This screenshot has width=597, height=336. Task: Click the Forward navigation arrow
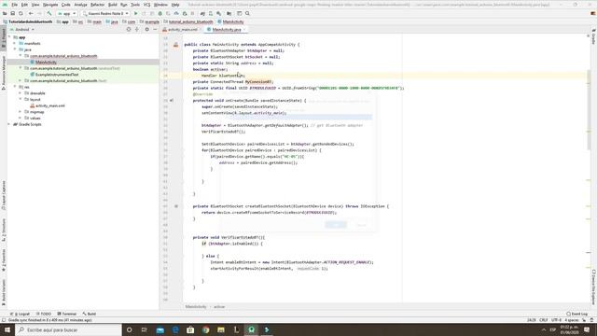click(x=39, y=14)
